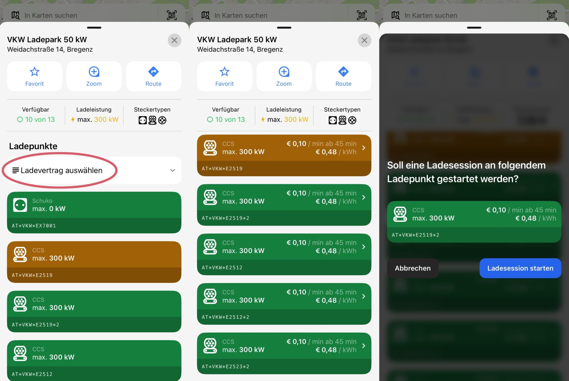Add station to Favorit in left panel
The image size is (569, 381).
(x=34, y=76)
